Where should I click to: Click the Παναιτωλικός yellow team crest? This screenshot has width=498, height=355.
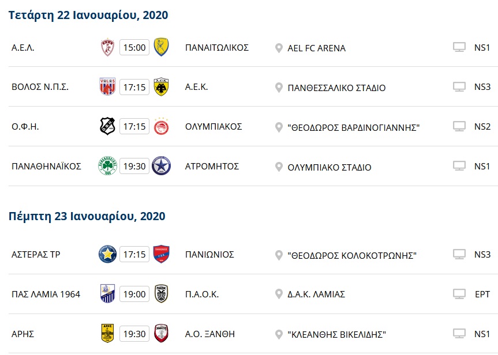[161, 47]
